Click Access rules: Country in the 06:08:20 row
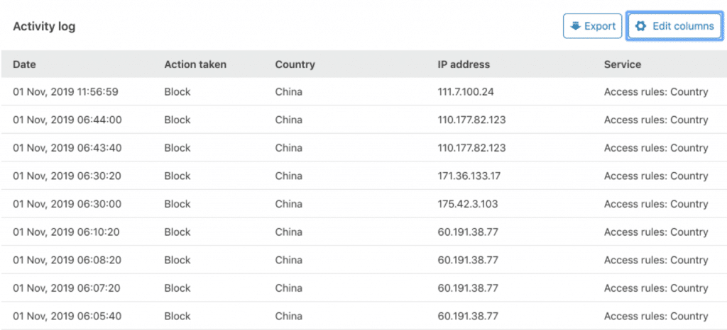This screenshot has height=330, width=727. point(656,260)
